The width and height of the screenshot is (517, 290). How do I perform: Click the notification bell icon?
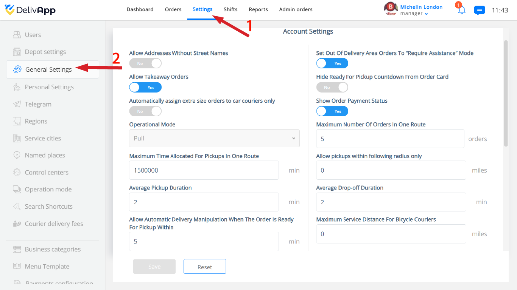tap(461, 10)
